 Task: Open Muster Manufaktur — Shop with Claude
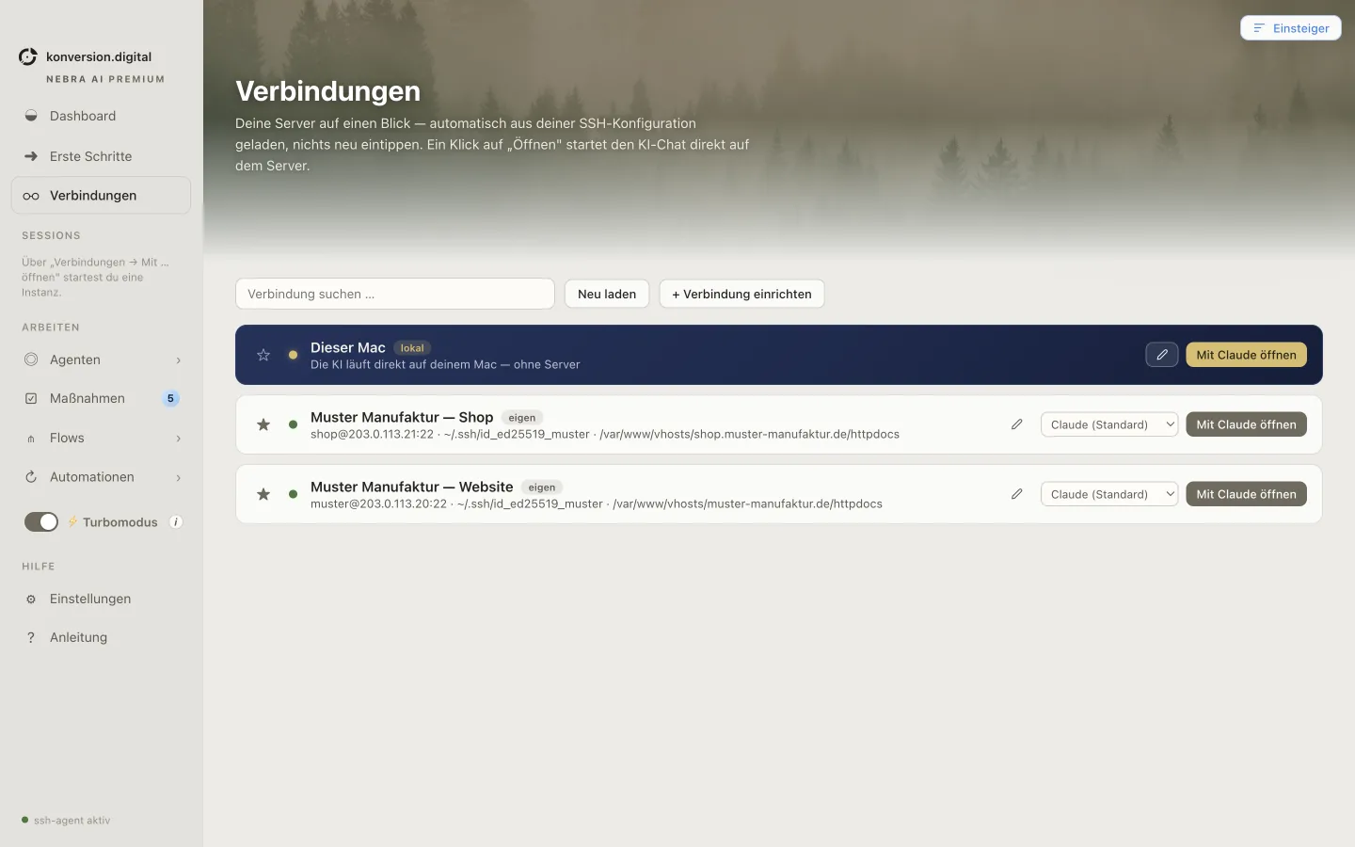[x=1246, y=424]
